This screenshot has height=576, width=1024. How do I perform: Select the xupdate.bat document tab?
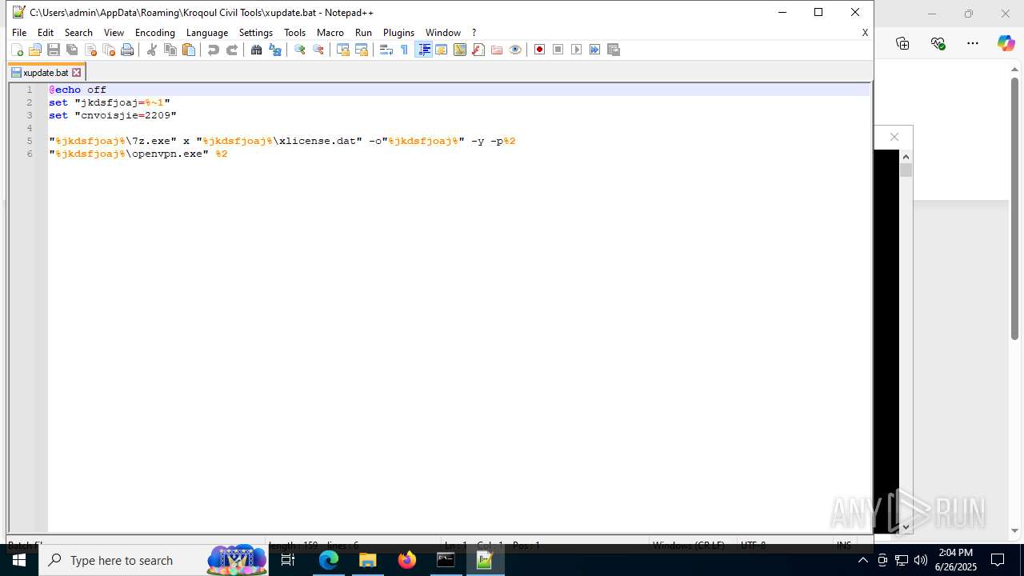click(x=46, y=73)
